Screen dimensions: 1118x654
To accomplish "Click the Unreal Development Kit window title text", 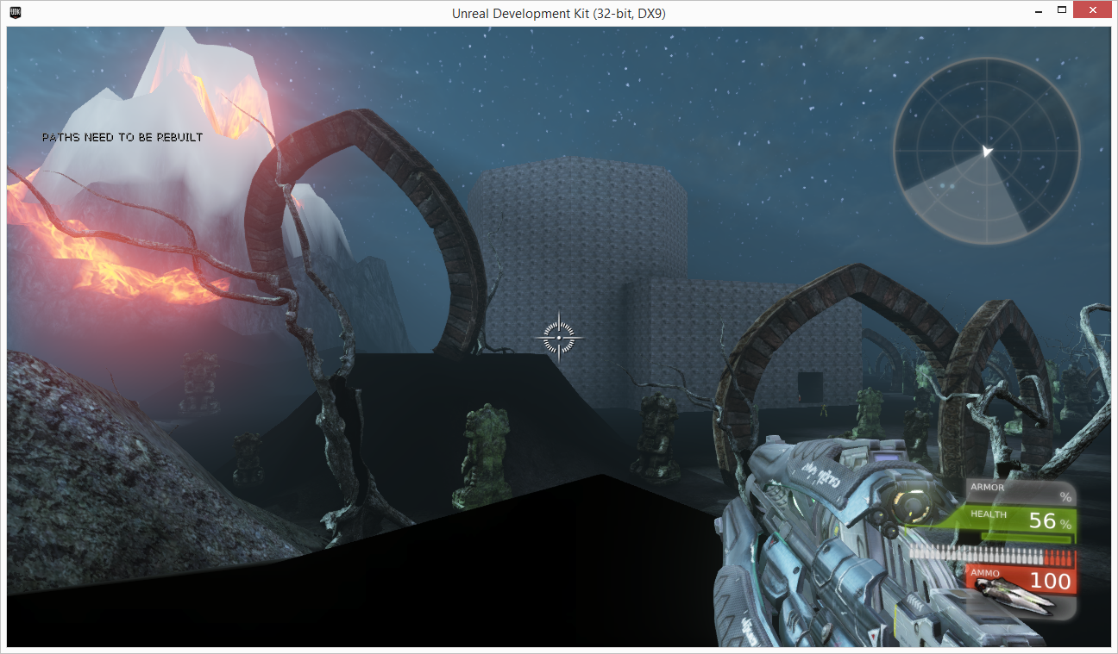I will (558, 13).
